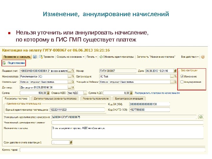Click the Провести icon button
212x159 pixels.
pyautogui.click(x=47, y=57)
